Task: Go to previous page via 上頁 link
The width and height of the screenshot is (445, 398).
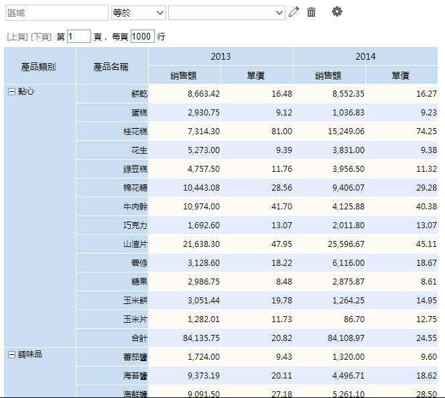Action: click(x=17, y=37)
